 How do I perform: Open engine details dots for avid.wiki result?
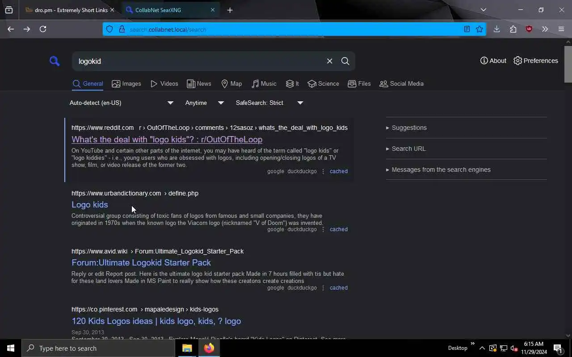point(323,288)
